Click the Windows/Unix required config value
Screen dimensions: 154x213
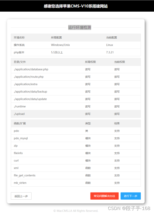(61, 45)
